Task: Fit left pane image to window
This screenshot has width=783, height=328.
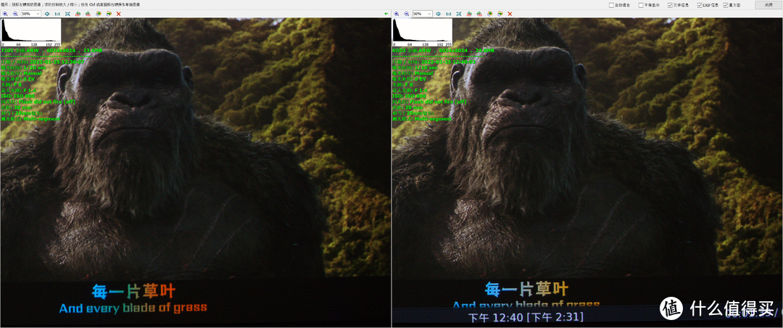Action: [47, 14]
